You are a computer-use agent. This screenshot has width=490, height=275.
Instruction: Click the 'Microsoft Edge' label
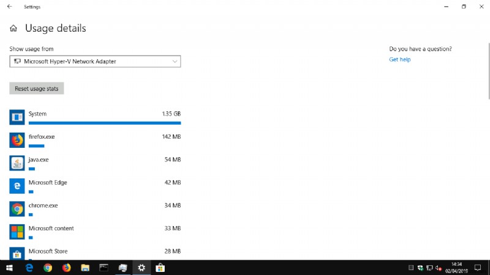tap(48, 182)
